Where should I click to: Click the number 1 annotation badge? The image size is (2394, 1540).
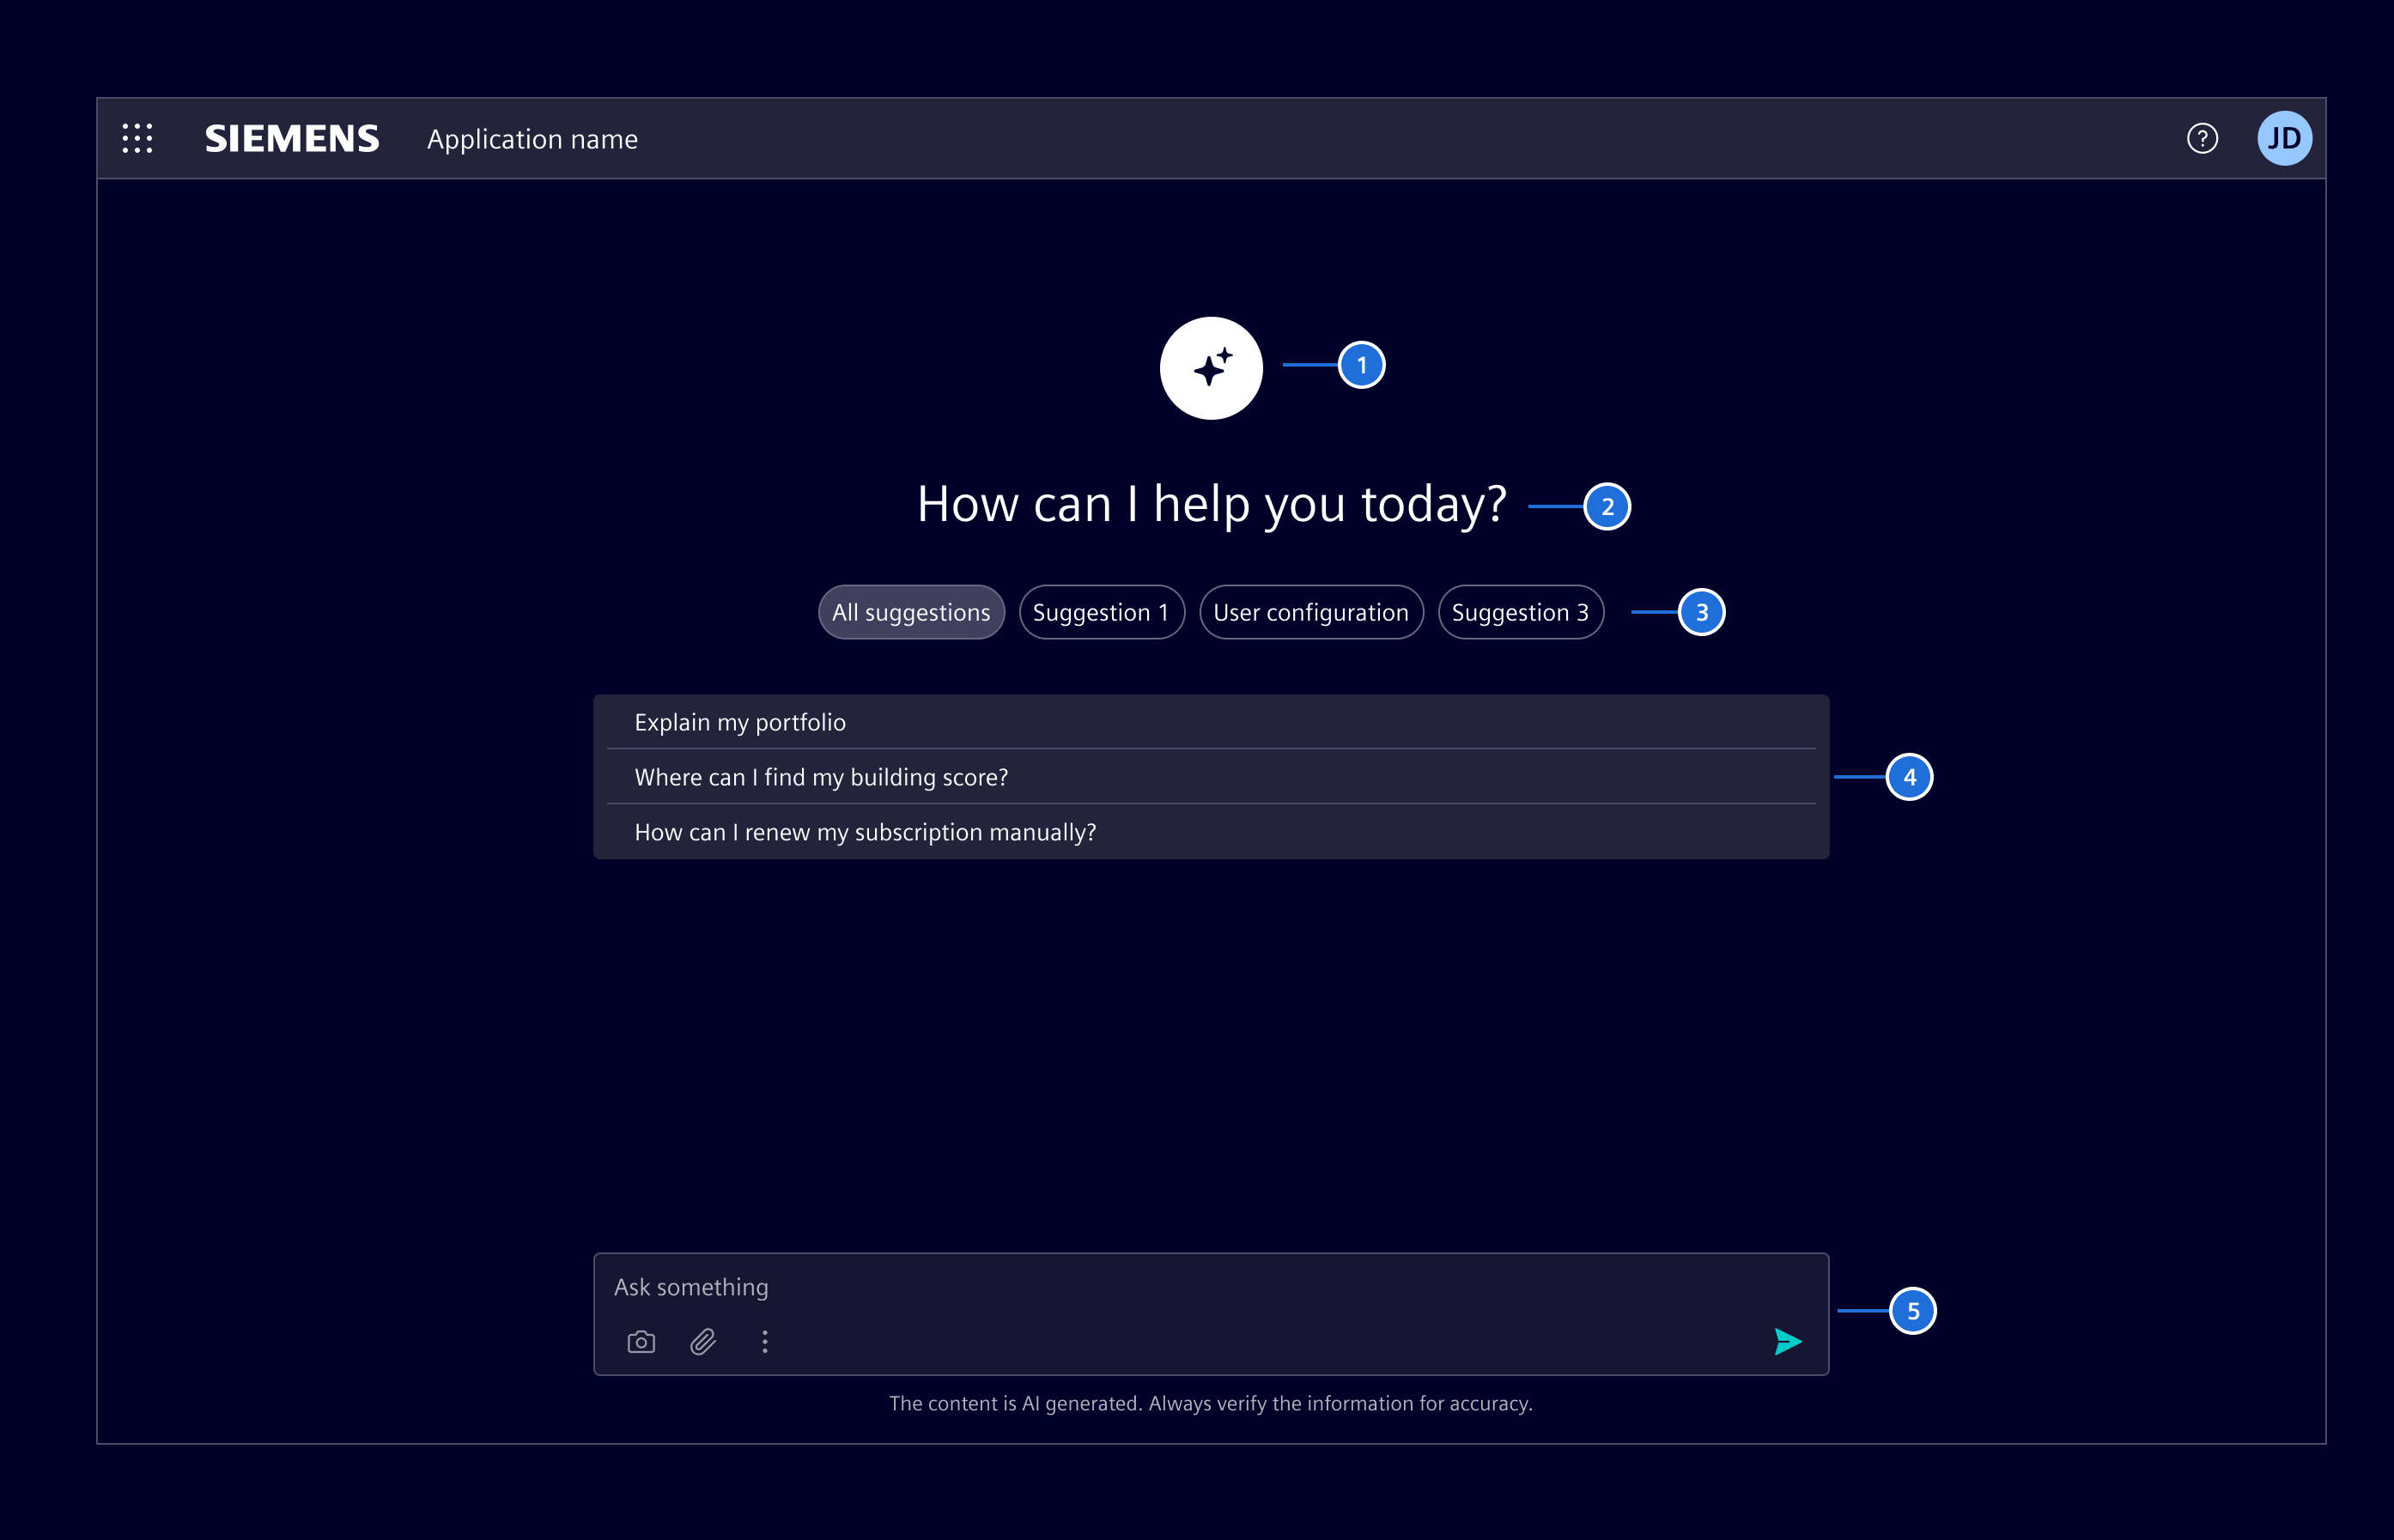point(1362,366)
